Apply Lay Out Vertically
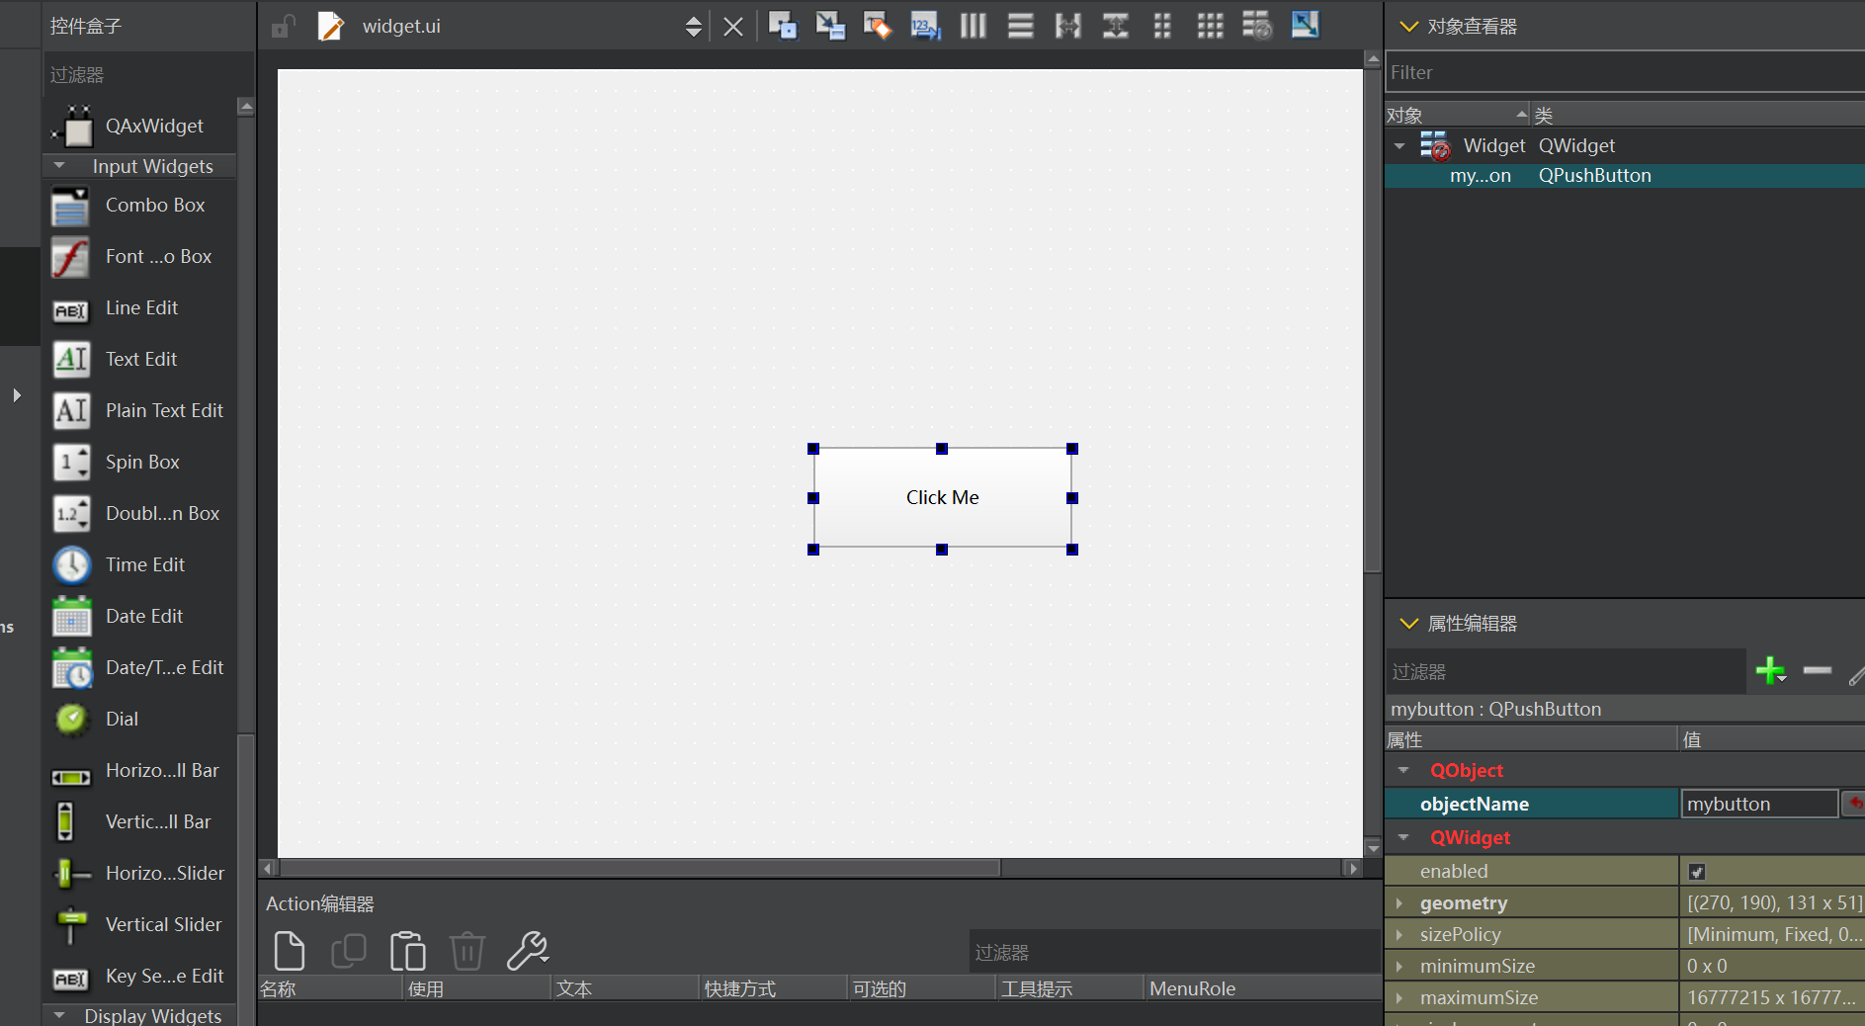Viewport: 1865px width, 1026px height. pyautogui.click(x=1020, y=26)
